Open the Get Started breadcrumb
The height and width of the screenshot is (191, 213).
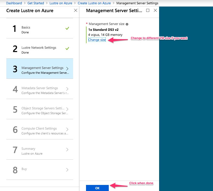tap(36, 3)
